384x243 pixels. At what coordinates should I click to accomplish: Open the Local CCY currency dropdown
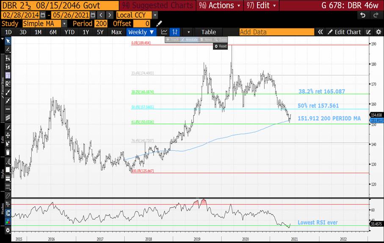tap(155, 15)
